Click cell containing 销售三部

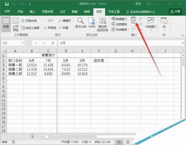coord(15,74)
